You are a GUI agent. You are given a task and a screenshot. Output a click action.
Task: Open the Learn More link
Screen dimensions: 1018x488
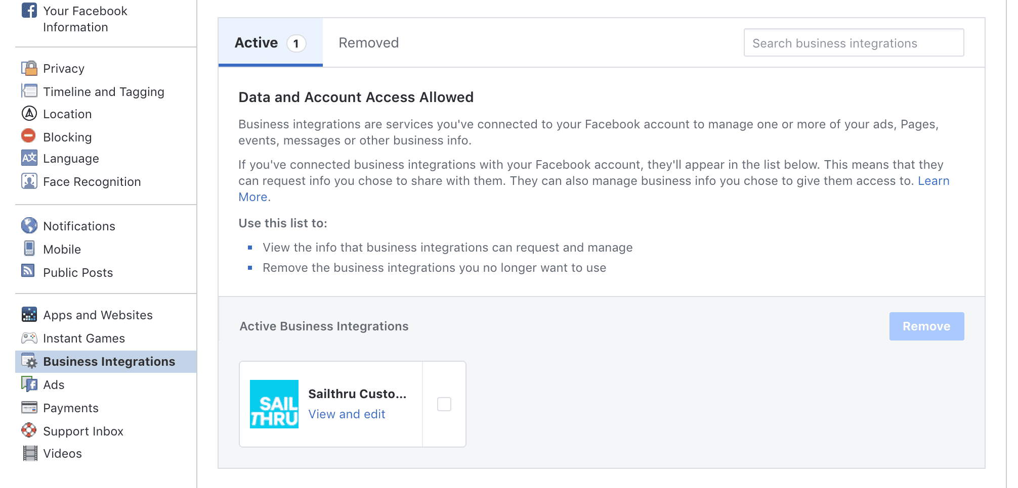point(933,181)
